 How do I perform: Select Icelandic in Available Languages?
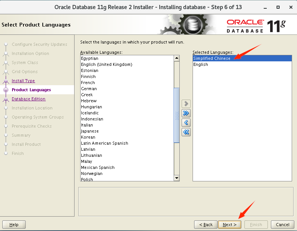pos(127,113)
